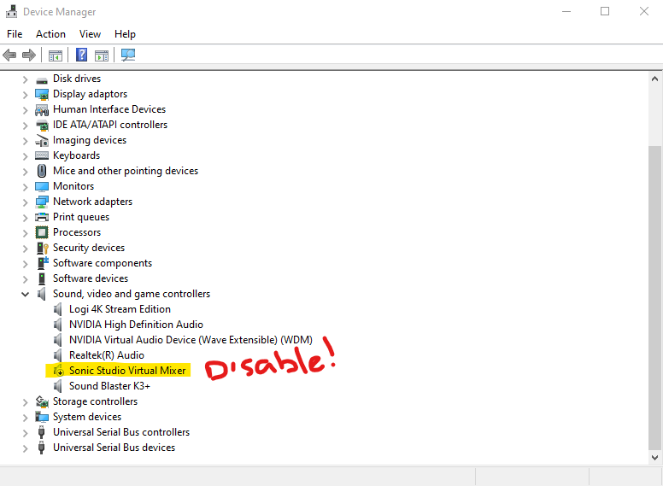Click the Device Manager title bar icon
The image size is (663, 486).
pos(11,11)
